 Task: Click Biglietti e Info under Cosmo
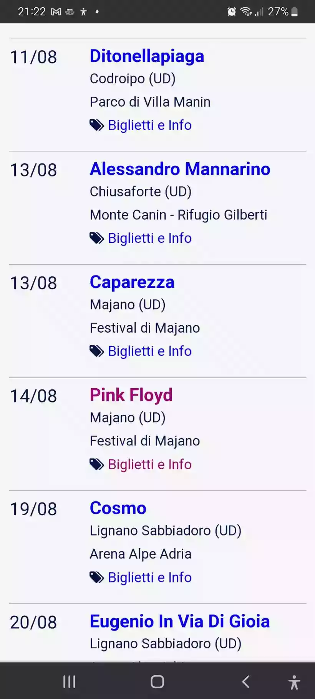[x=150, y=577]
